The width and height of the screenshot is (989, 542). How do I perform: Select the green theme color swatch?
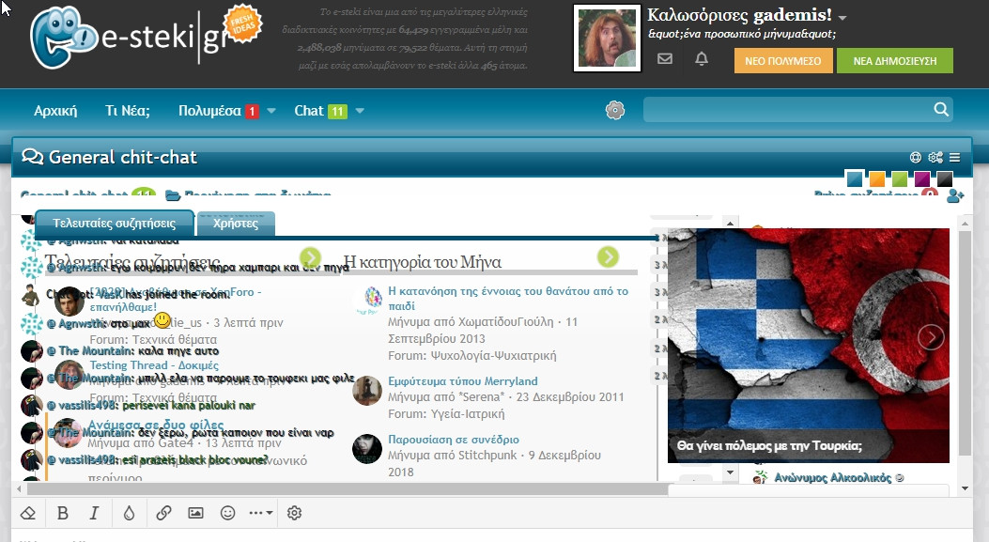coord(900,179)
